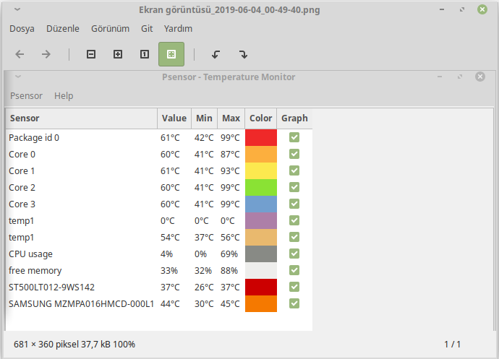Screen dimensions: 499x359
Task: Click the Psensor window title bar chevron
Action: tap(18, 77)
